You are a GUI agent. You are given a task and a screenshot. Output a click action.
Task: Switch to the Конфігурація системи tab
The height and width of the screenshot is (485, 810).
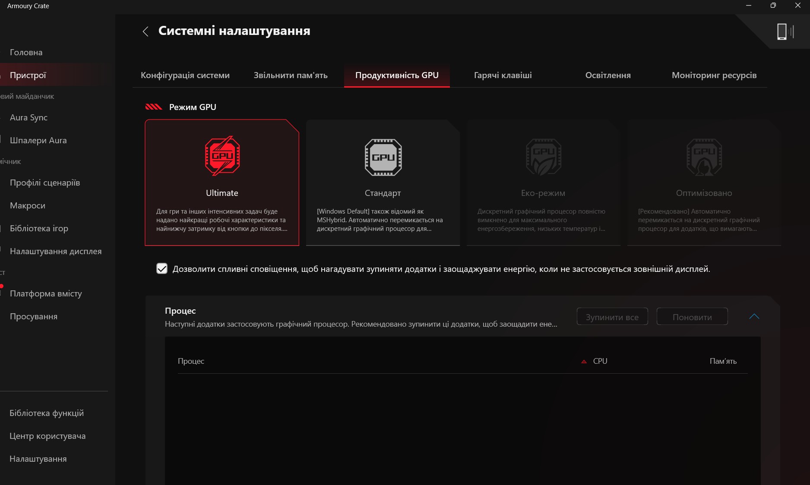185,75
